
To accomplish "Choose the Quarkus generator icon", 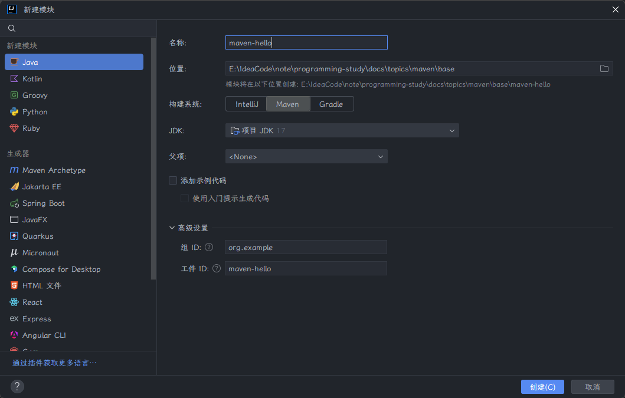I will (14, 236).
